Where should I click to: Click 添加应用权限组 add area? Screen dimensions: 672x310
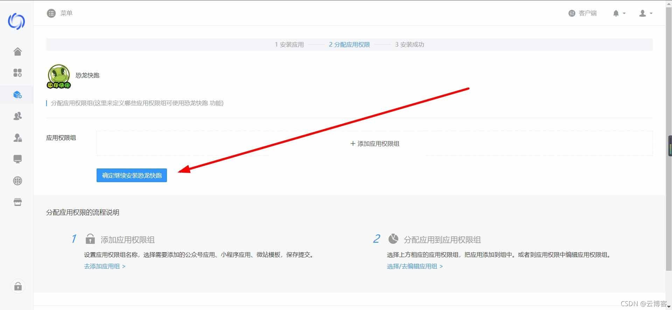(x=374, y=143)
